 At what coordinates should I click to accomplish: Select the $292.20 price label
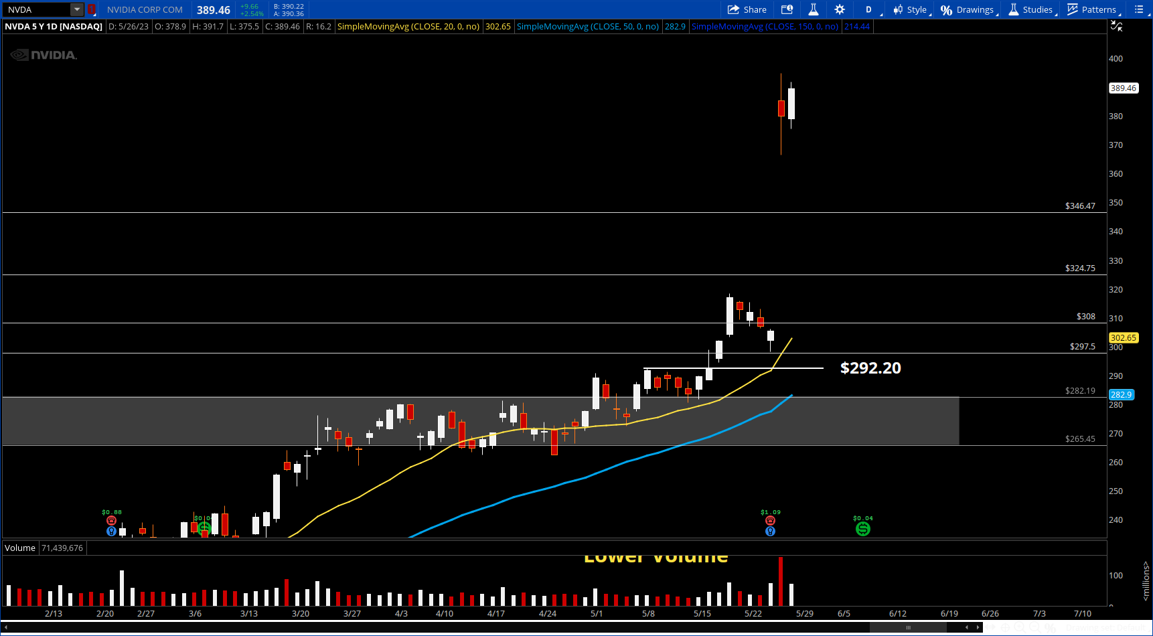coord(870,368)
